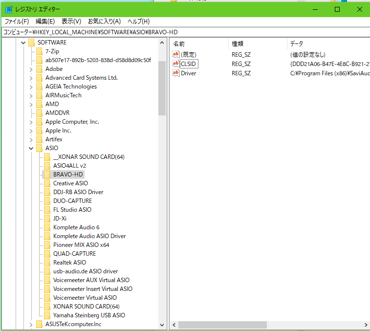Click the string value icon beside CLSID

click(176, 64)
